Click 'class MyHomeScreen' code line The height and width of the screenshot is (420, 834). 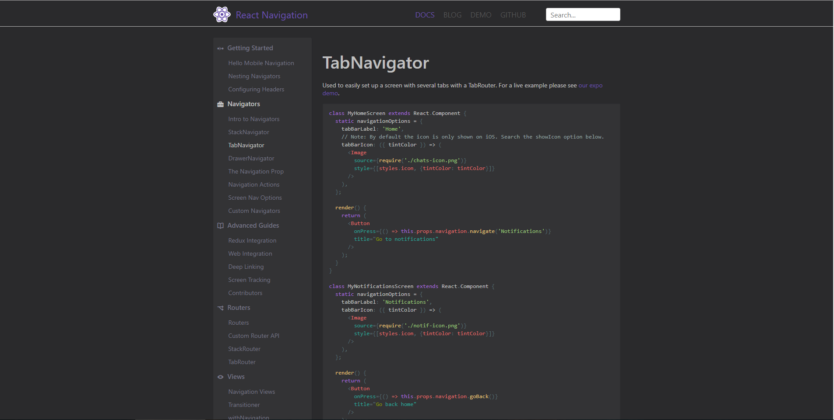coord(398,113)
